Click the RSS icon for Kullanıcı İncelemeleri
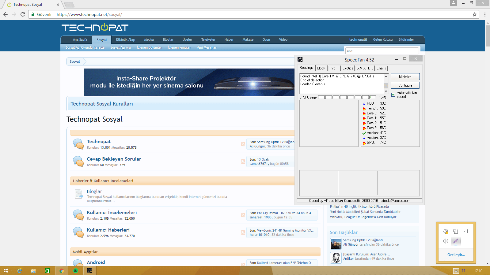Viewport: 490px width, 275px height. pos(243,215)
